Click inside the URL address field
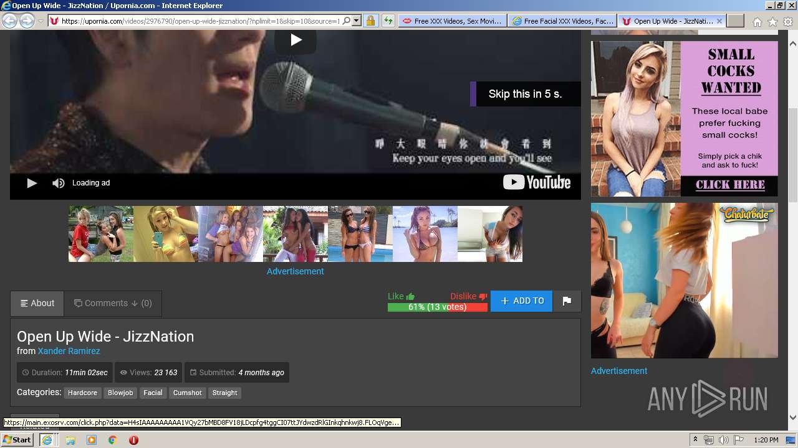Viewport: 798px width, 448px height. click(x=199, y=21)
